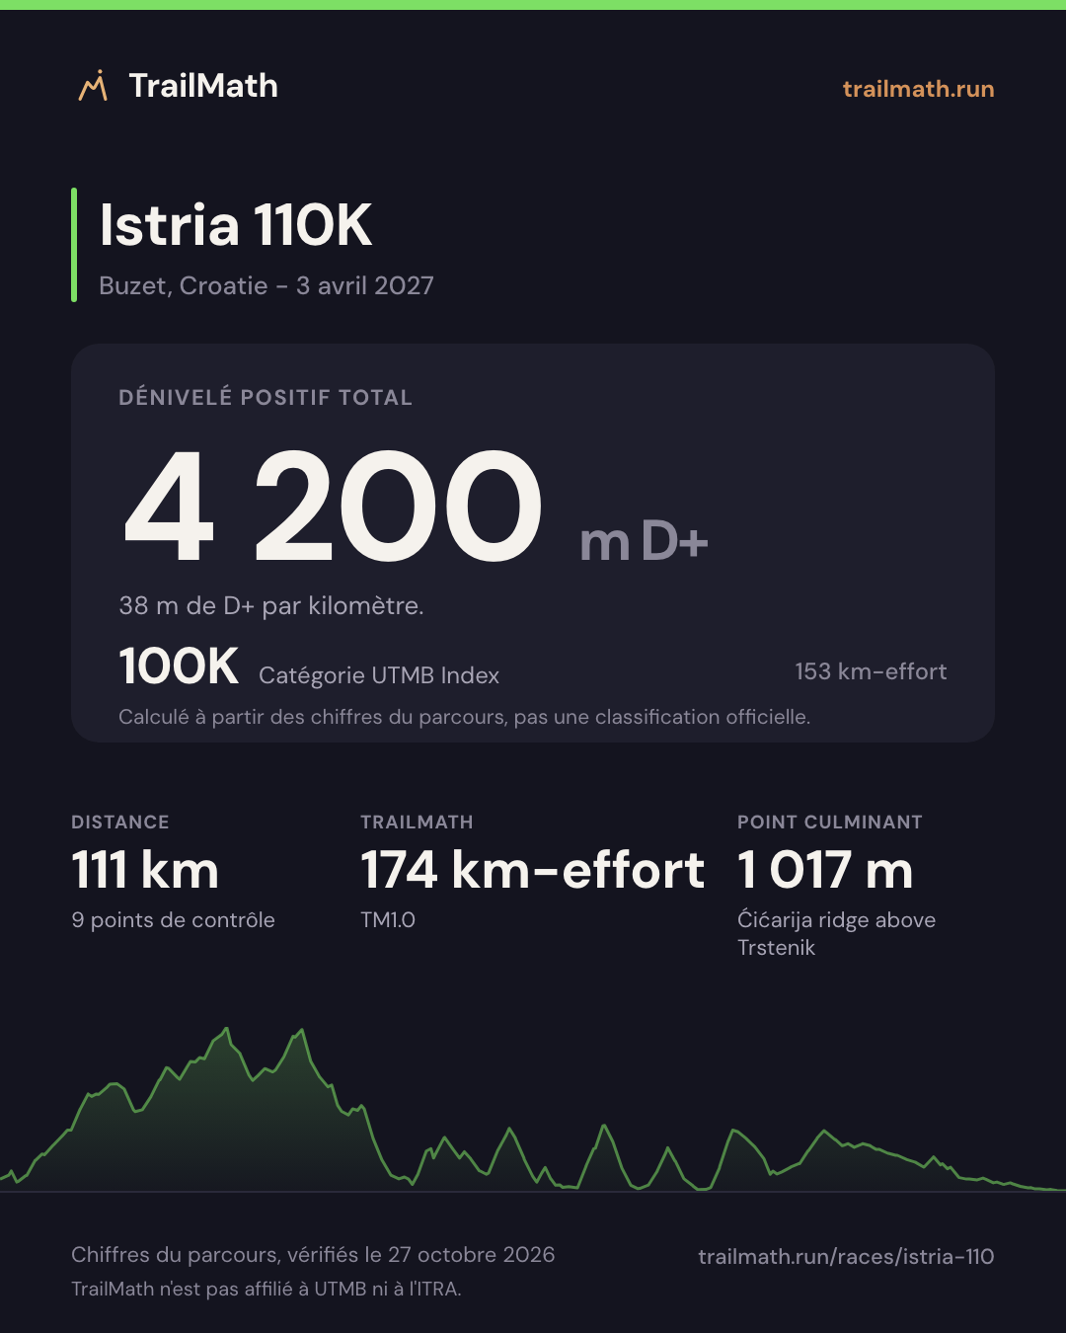Click the Buzet, Croatie - 3 avril 2027 subtitle

[x=266, y=285]
